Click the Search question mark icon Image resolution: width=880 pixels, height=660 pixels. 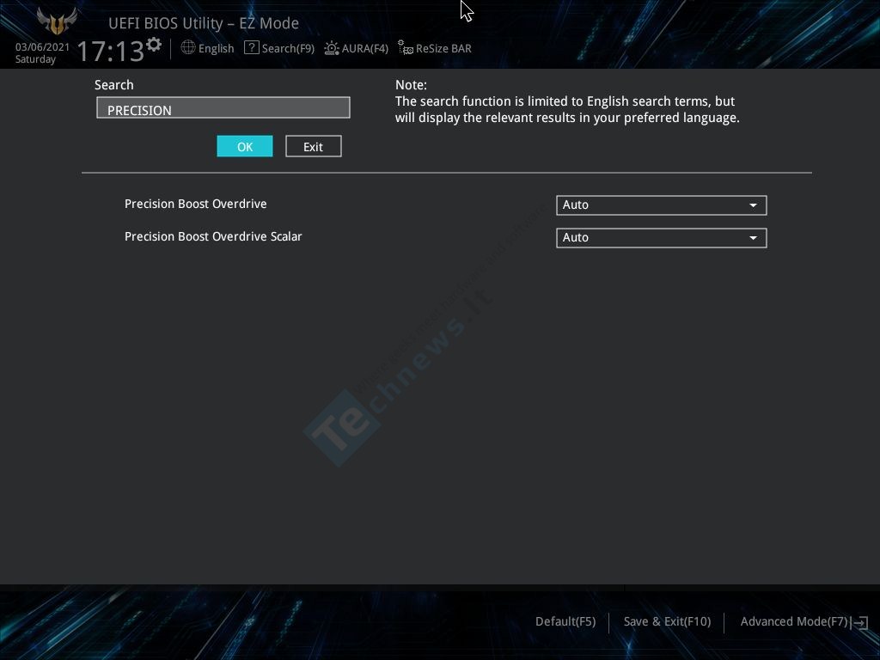coord(252,48)
